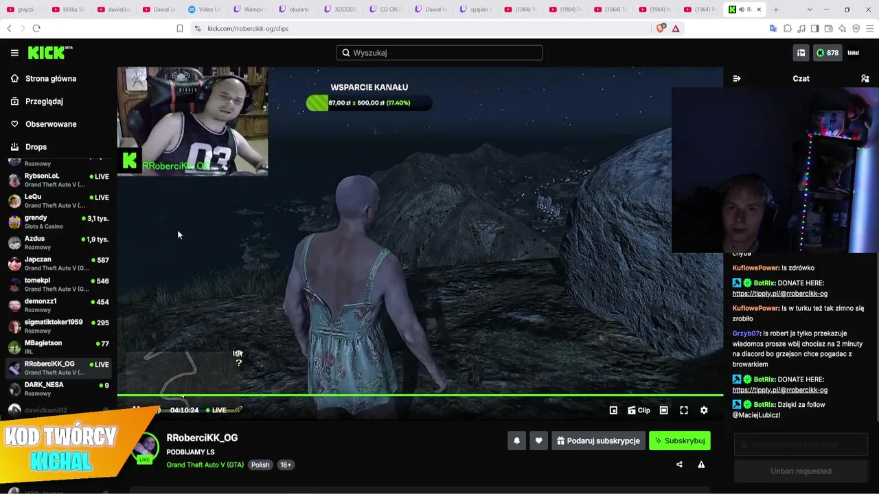Viewport: 879px width, 494px height.
Task: Enter fullscreen on the video player
Action: (x=684, y=410)
